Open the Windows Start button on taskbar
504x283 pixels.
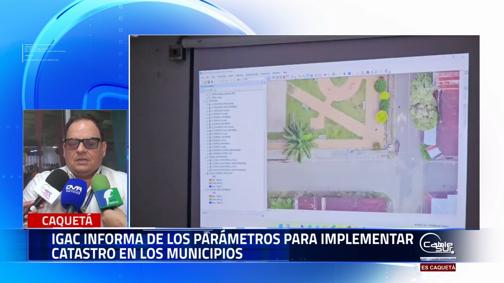coord(280,226)
